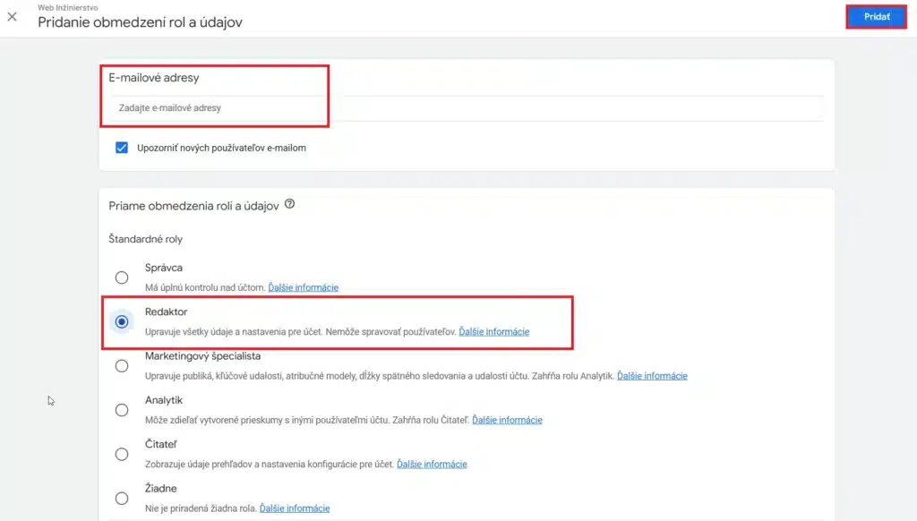Select the Redaktor role radio button
The width and height of the screenshot is (917, 521).
122,321
